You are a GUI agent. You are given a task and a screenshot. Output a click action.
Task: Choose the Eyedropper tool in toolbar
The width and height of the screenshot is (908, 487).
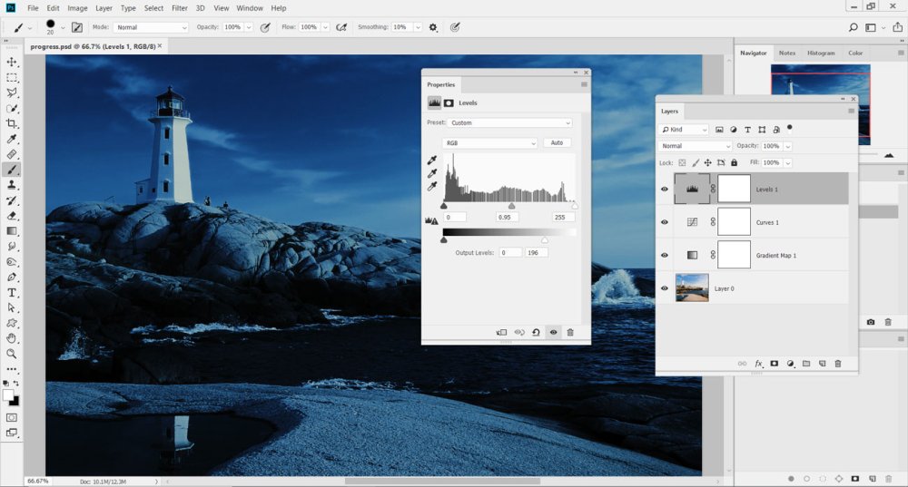tap(12, 139)
